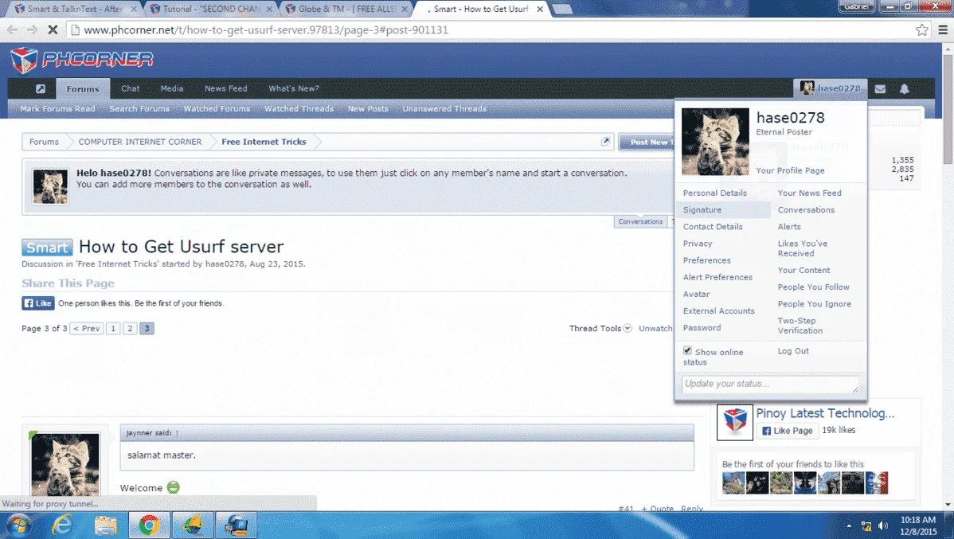Click Log Out
This screenshot has height=539, width=954.
coord(793,351)
